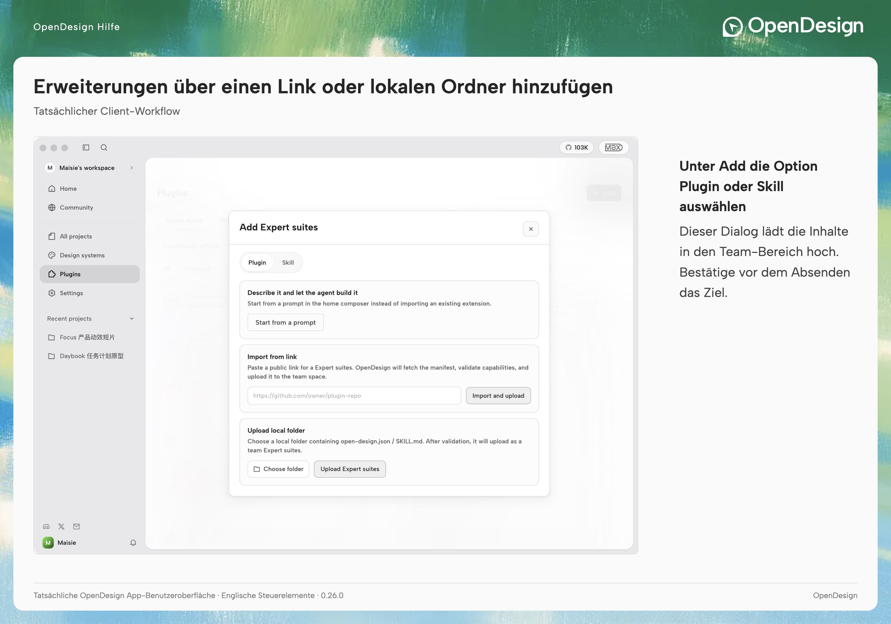This screenshot has height=624, width=891.
Task: Close the Add Expert suites dialog
Action: [x=531, y=229]
